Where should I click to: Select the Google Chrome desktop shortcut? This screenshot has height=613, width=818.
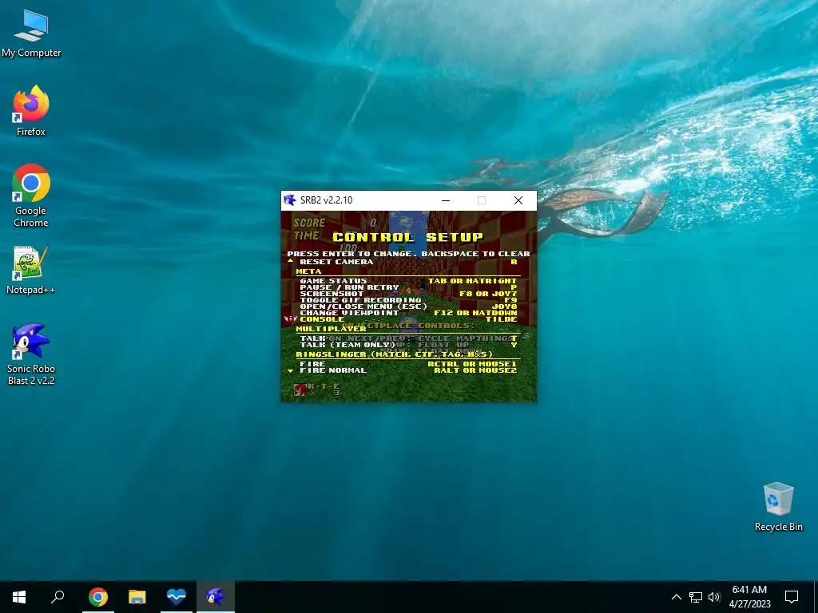(31, 196)
